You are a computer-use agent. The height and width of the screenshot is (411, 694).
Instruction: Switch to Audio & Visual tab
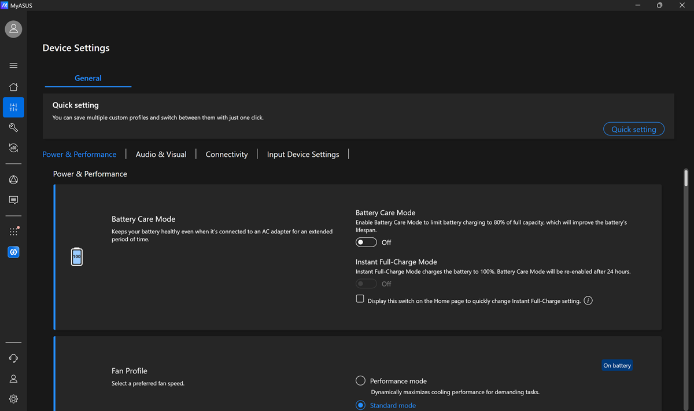click(161, 154)
